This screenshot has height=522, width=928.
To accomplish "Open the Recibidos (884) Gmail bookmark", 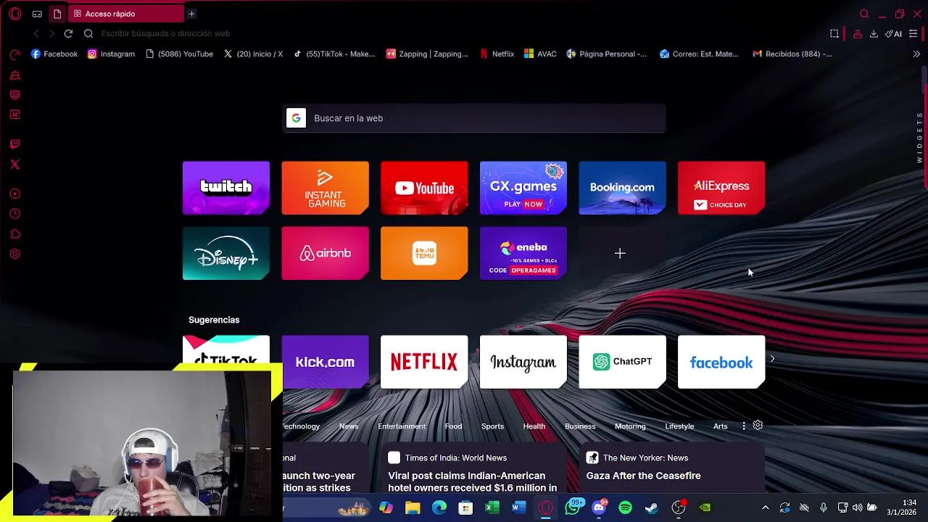I will click(792, 54).
